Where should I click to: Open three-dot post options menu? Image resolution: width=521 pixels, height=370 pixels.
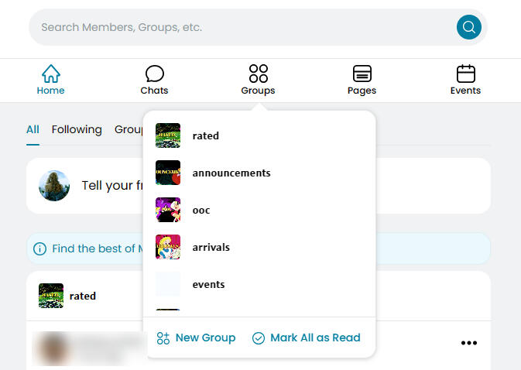(468, 343)
